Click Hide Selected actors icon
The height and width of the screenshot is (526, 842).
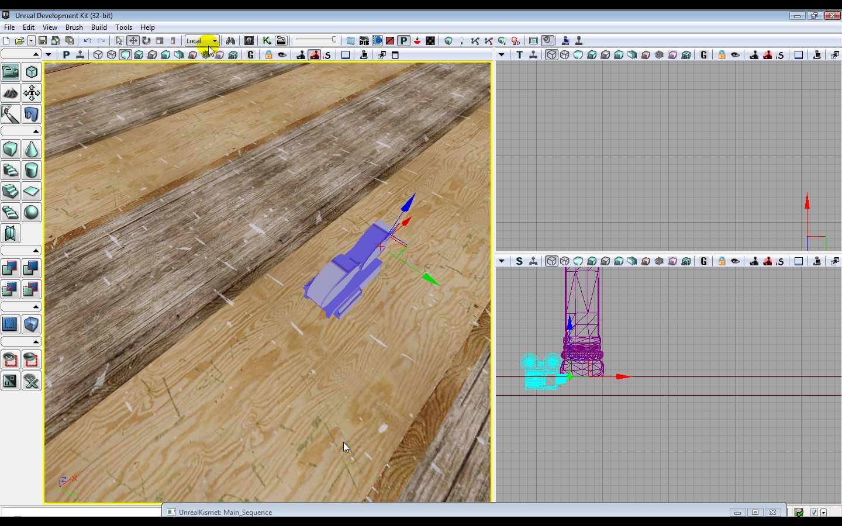tap(32, 359)
